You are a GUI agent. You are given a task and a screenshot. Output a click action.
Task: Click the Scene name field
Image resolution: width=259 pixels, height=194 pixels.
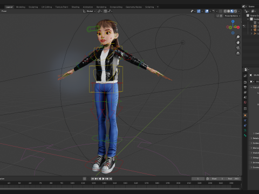[x=253, y=6]
